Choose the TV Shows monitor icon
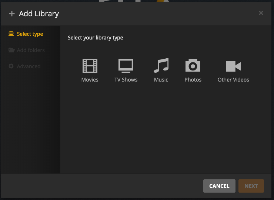This screenshot has height=200, width=274. 126,66
